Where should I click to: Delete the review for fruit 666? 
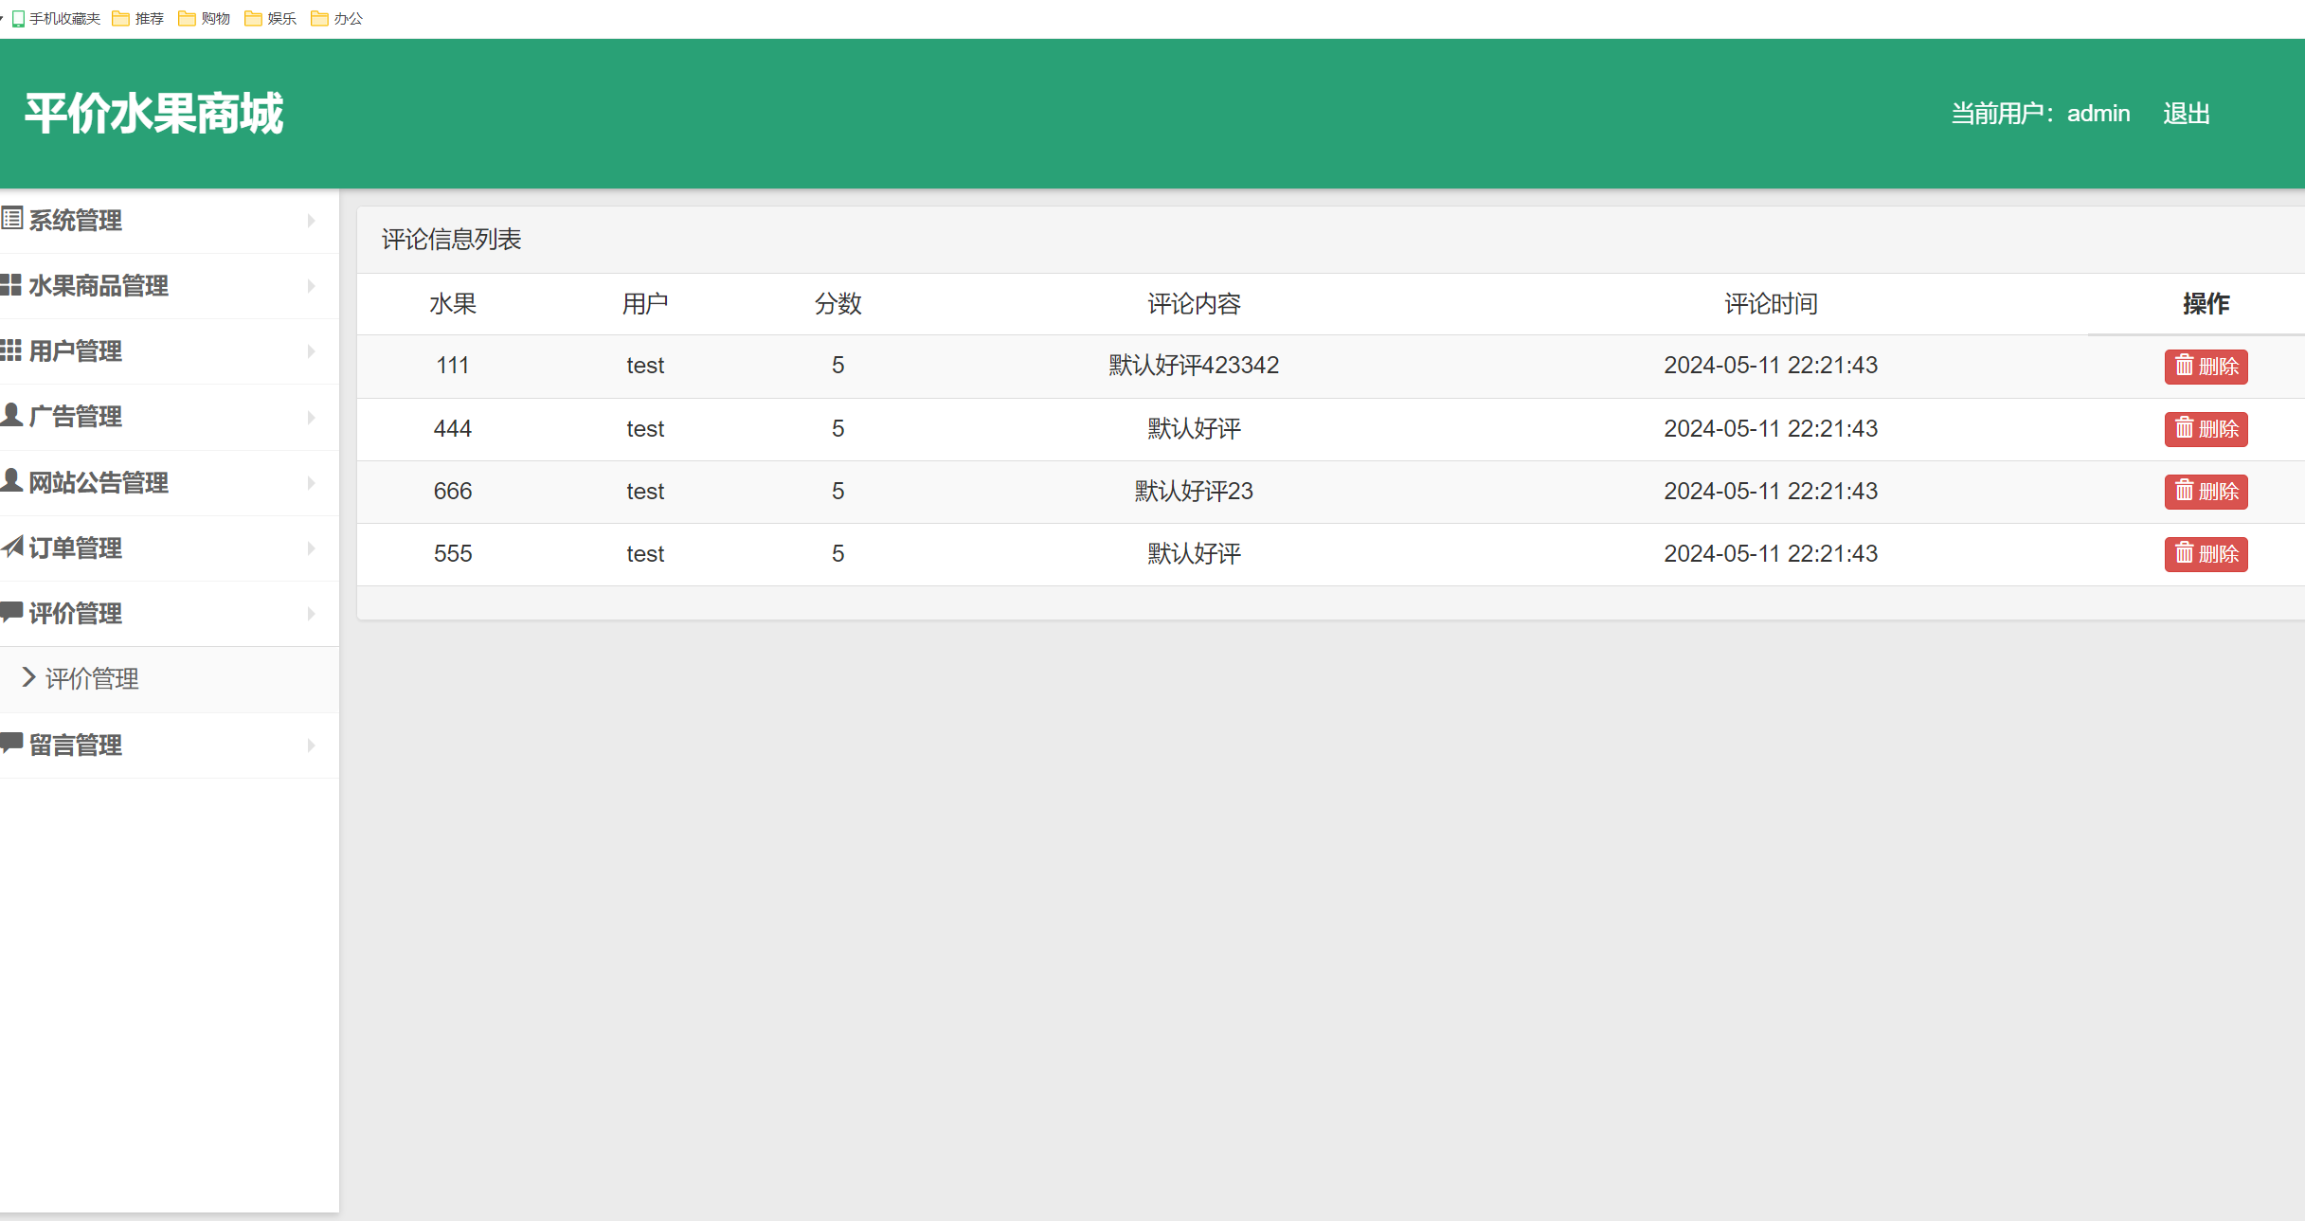(2206, 492)
